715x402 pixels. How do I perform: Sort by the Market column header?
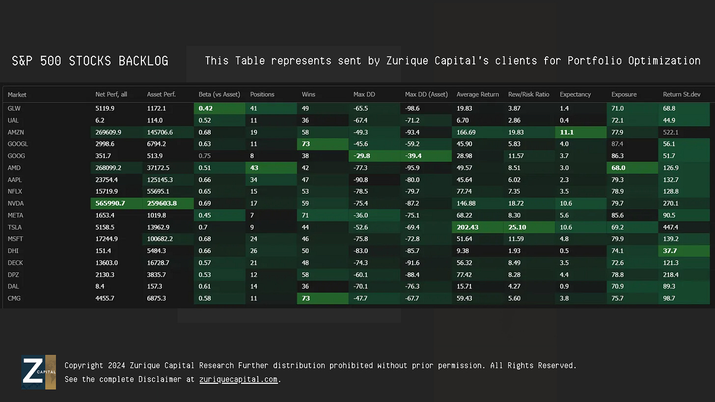[x=17, y=94]
